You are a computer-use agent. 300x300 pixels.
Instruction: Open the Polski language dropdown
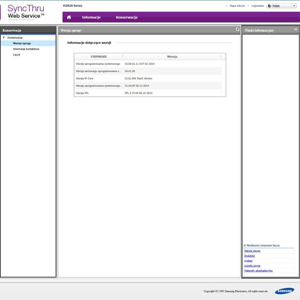[282, 6]
